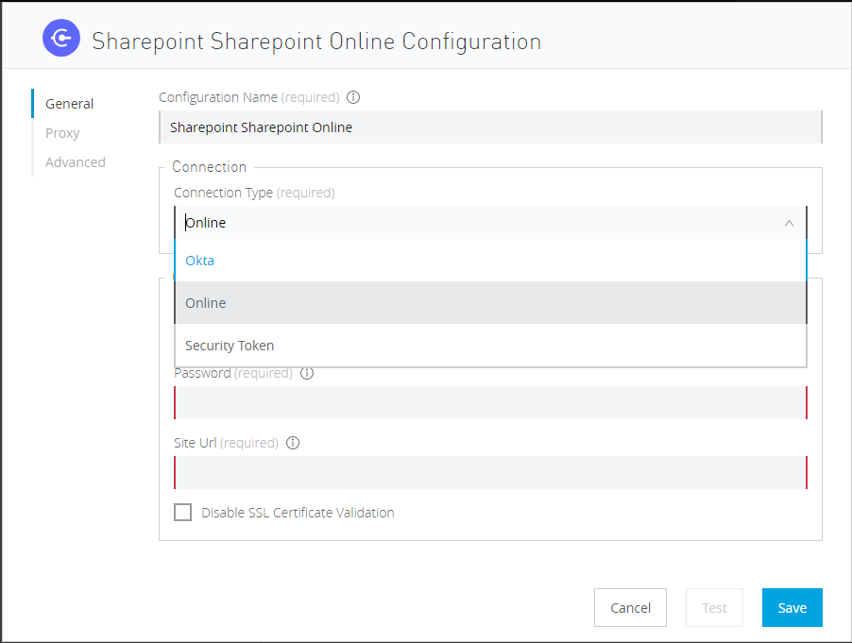Click the Connection section header label
852x643 pixels.
[209, 166]
